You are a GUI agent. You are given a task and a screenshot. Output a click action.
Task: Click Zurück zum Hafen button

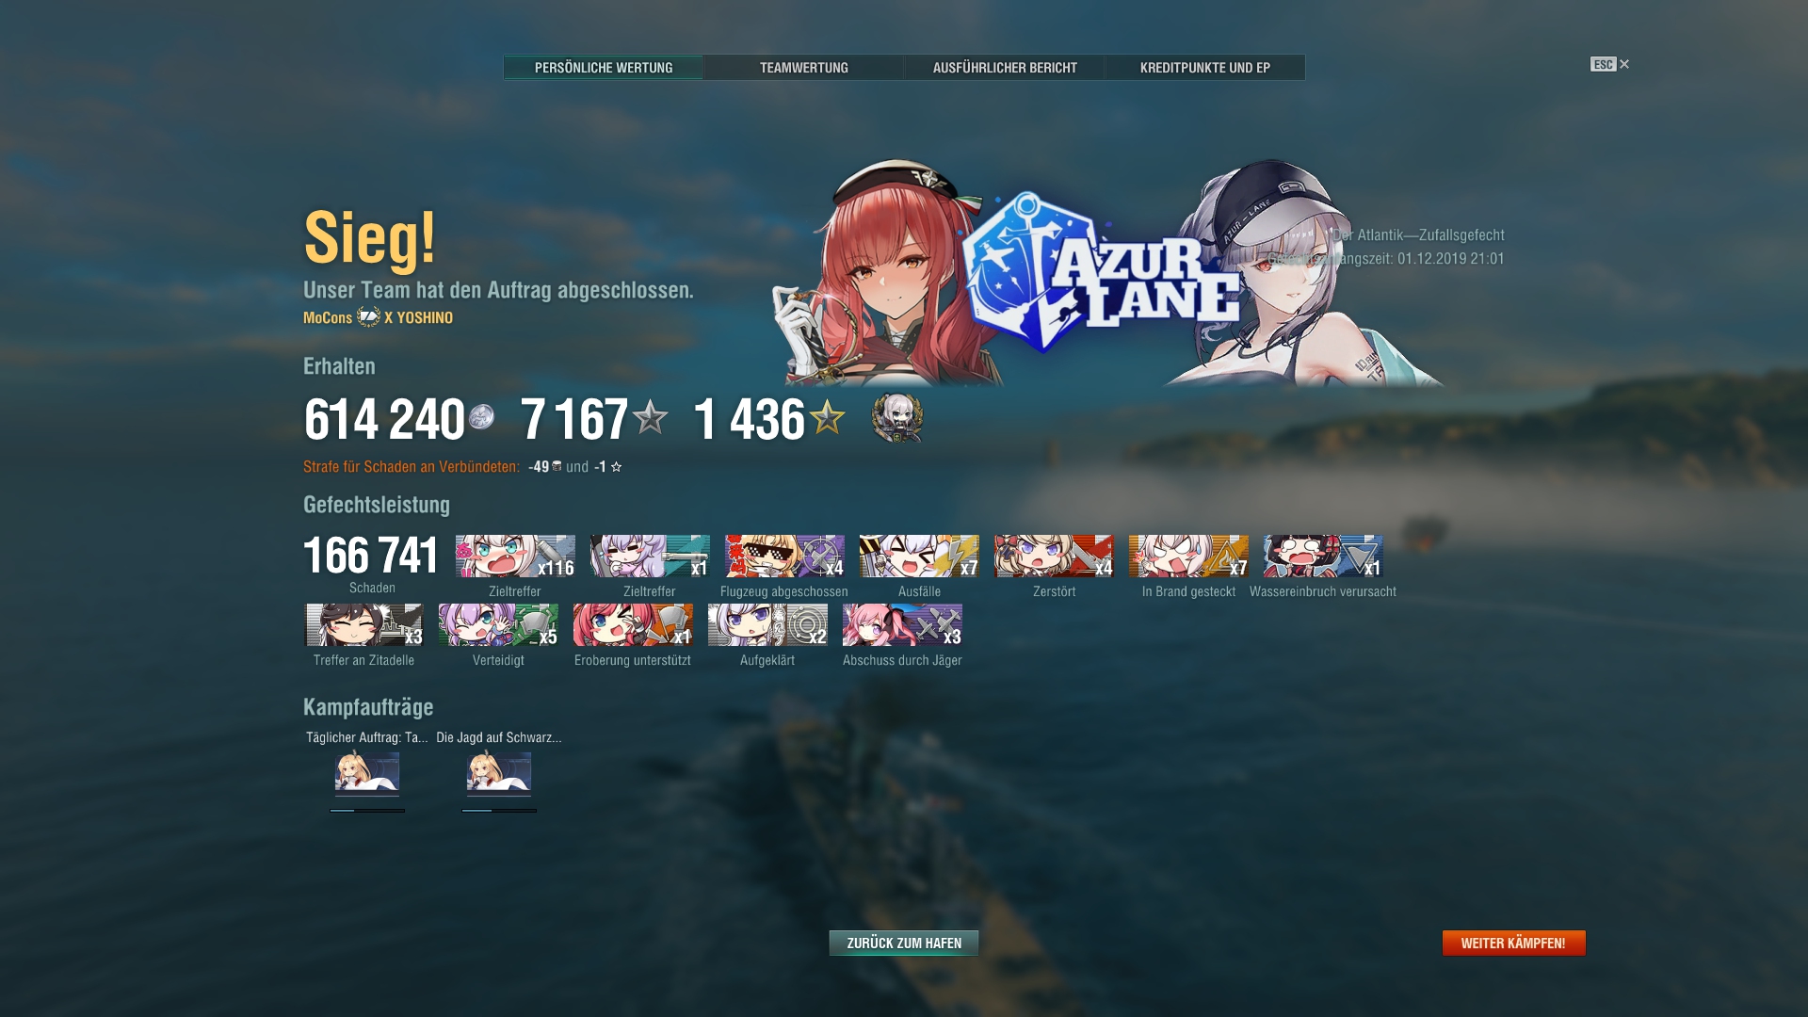click(904, 943)
